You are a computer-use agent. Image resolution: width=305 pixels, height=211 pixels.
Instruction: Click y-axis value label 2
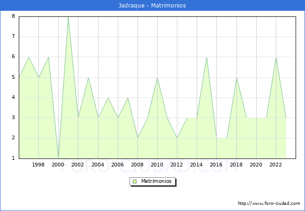tap(13, 138)
